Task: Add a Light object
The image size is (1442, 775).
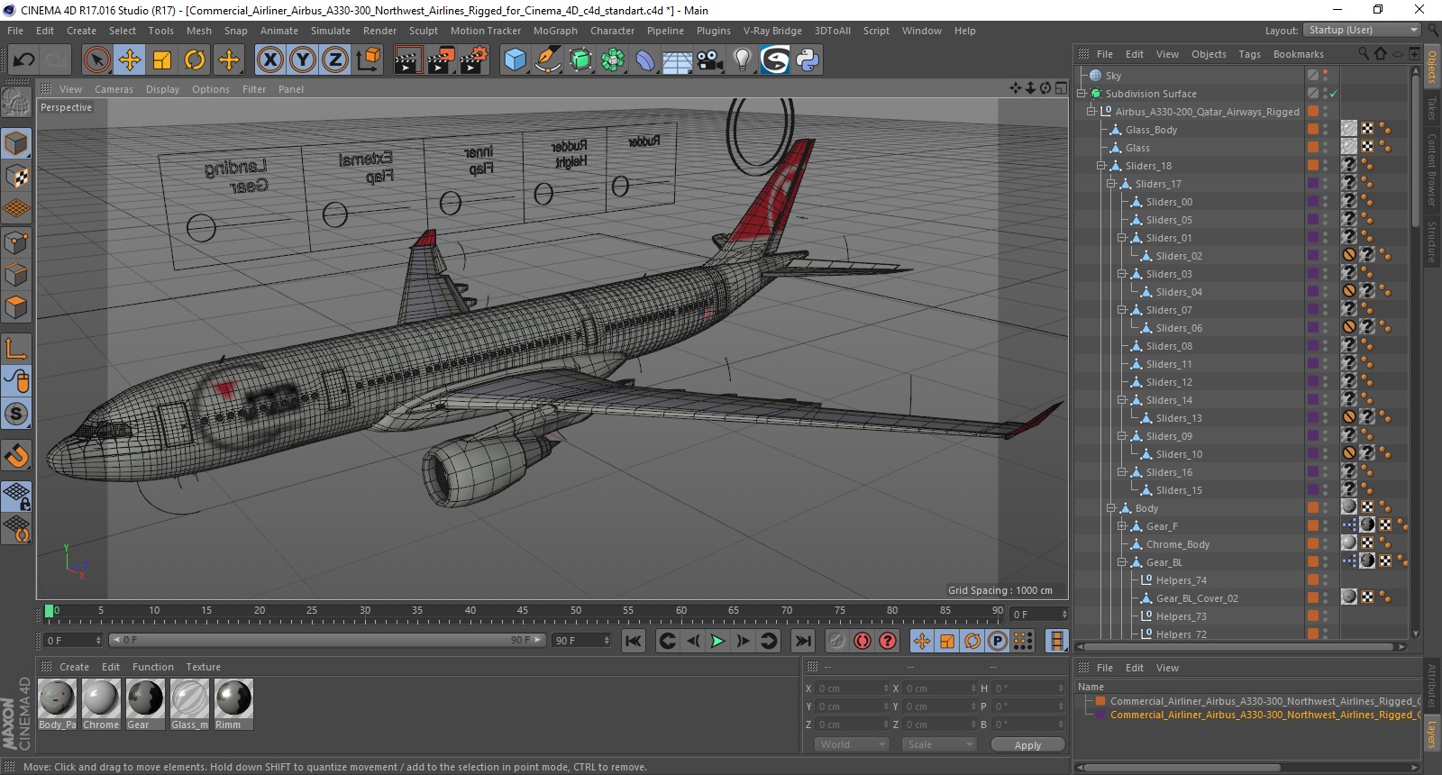Action: click(x=743, y=60)
